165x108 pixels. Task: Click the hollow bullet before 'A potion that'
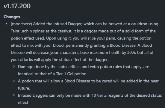point(13,81)
